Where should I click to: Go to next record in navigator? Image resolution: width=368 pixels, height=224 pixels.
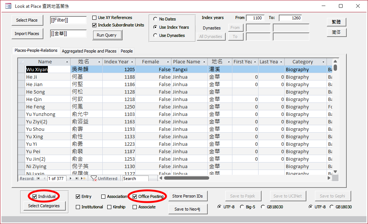pyautogui.click(x=71, y=179)
